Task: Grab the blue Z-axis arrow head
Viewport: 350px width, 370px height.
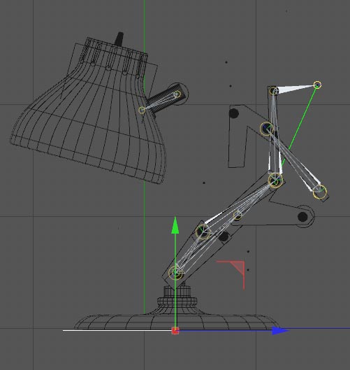Action: pyautogui.click(x=280, y=330)
